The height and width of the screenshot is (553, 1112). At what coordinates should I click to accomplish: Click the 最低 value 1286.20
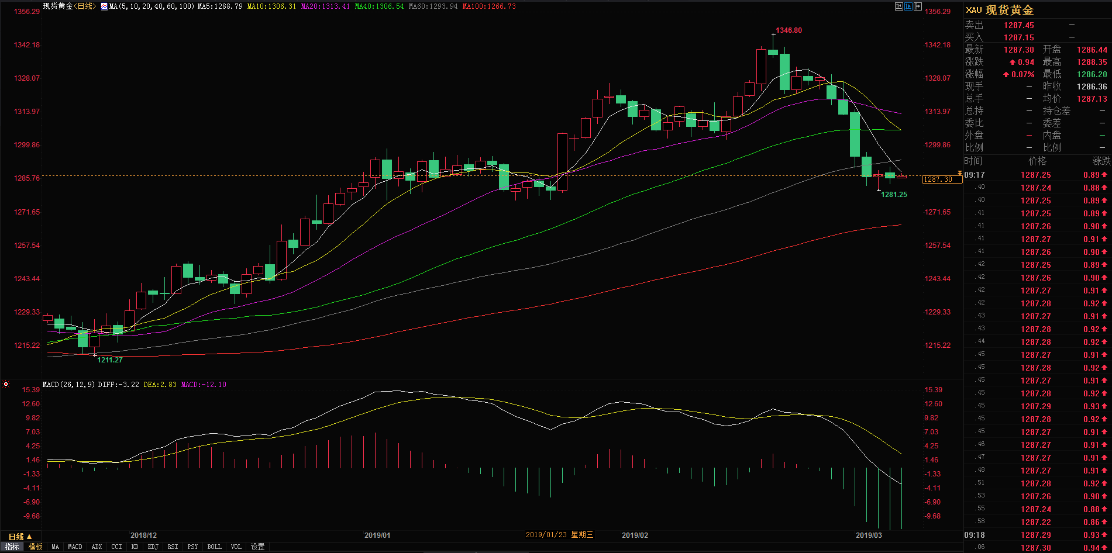(x=1092, y=74)
